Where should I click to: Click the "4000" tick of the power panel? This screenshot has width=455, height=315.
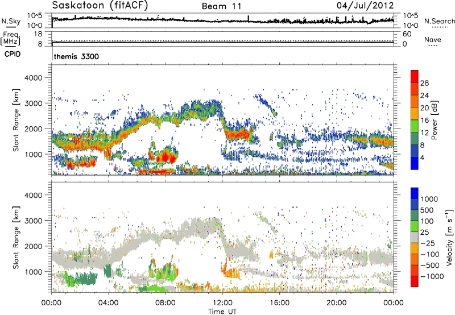33,78
